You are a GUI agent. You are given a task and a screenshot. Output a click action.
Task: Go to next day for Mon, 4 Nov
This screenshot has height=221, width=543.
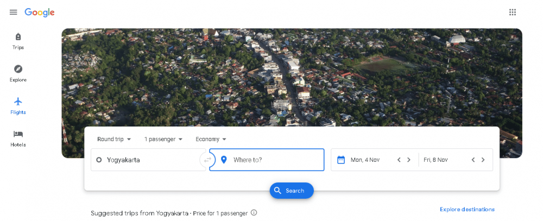click(x=409, y=160)
